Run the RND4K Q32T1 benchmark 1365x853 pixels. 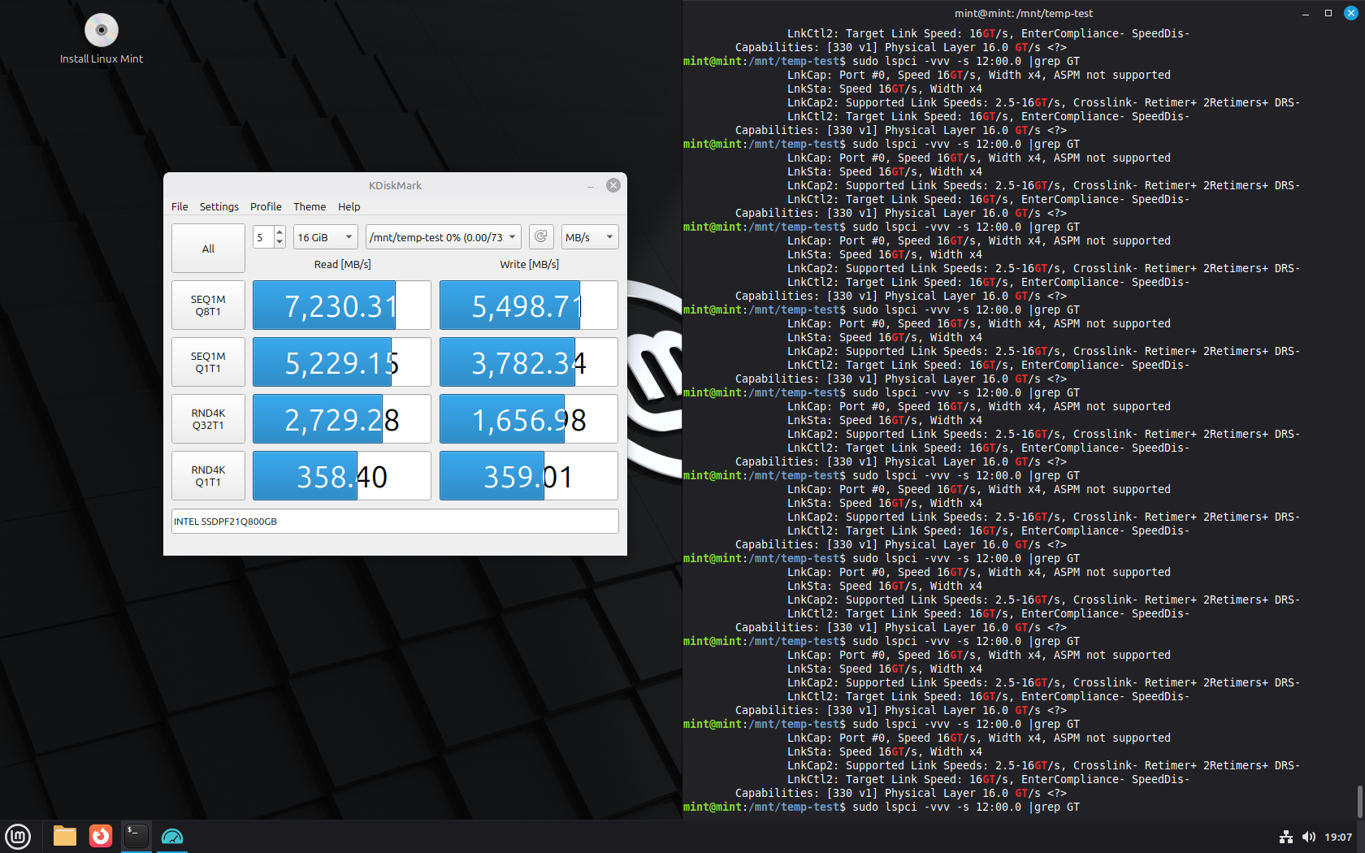click(x=208, y=419)
